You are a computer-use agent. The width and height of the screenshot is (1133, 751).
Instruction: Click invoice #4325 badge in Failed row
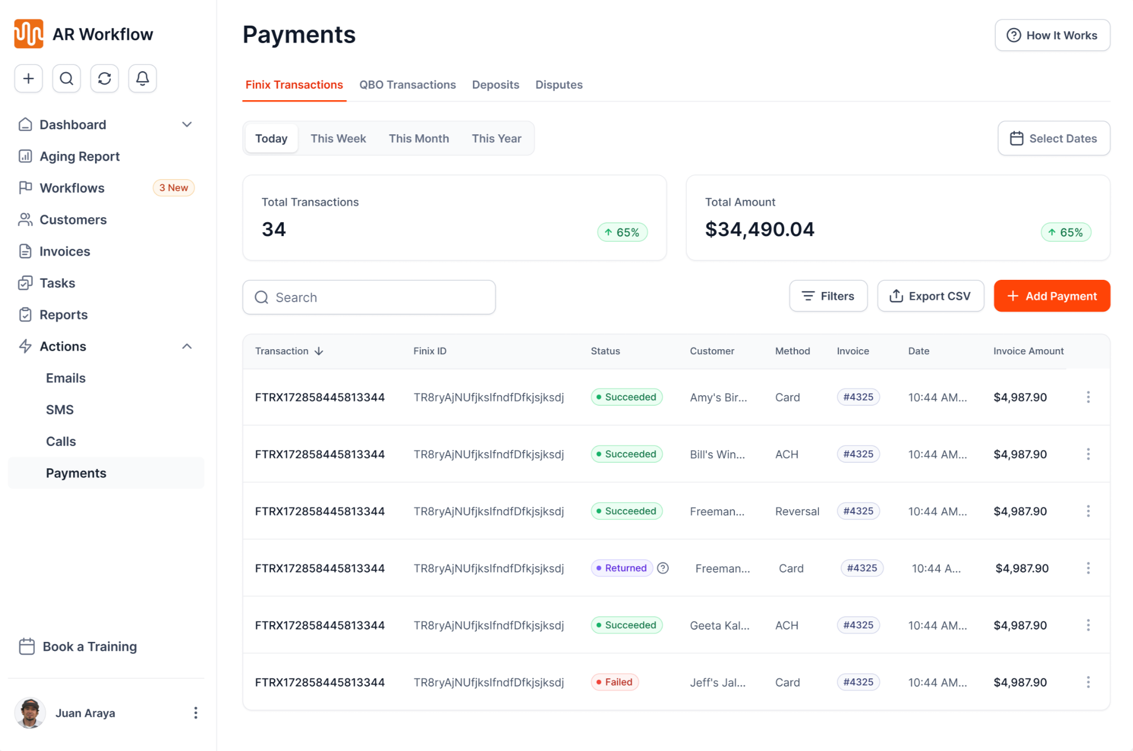[858, 682]
